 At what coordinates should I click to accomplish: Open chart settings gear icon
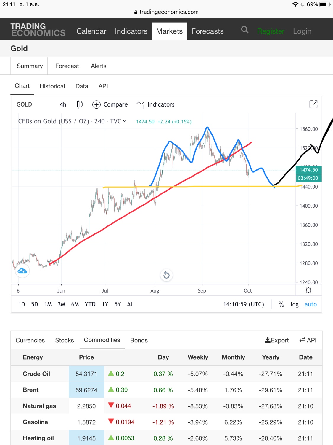[308, 290]
